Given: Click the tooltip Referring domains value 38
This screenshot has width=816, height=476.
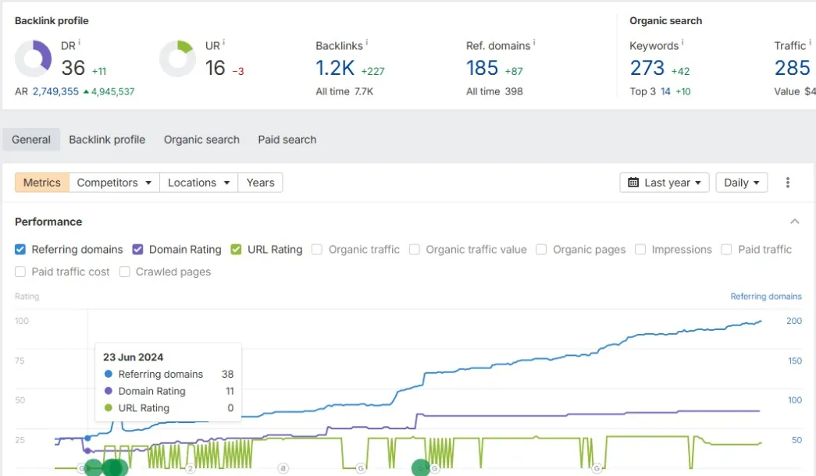Looking at the screenshot, I should (x=227, y=374).
